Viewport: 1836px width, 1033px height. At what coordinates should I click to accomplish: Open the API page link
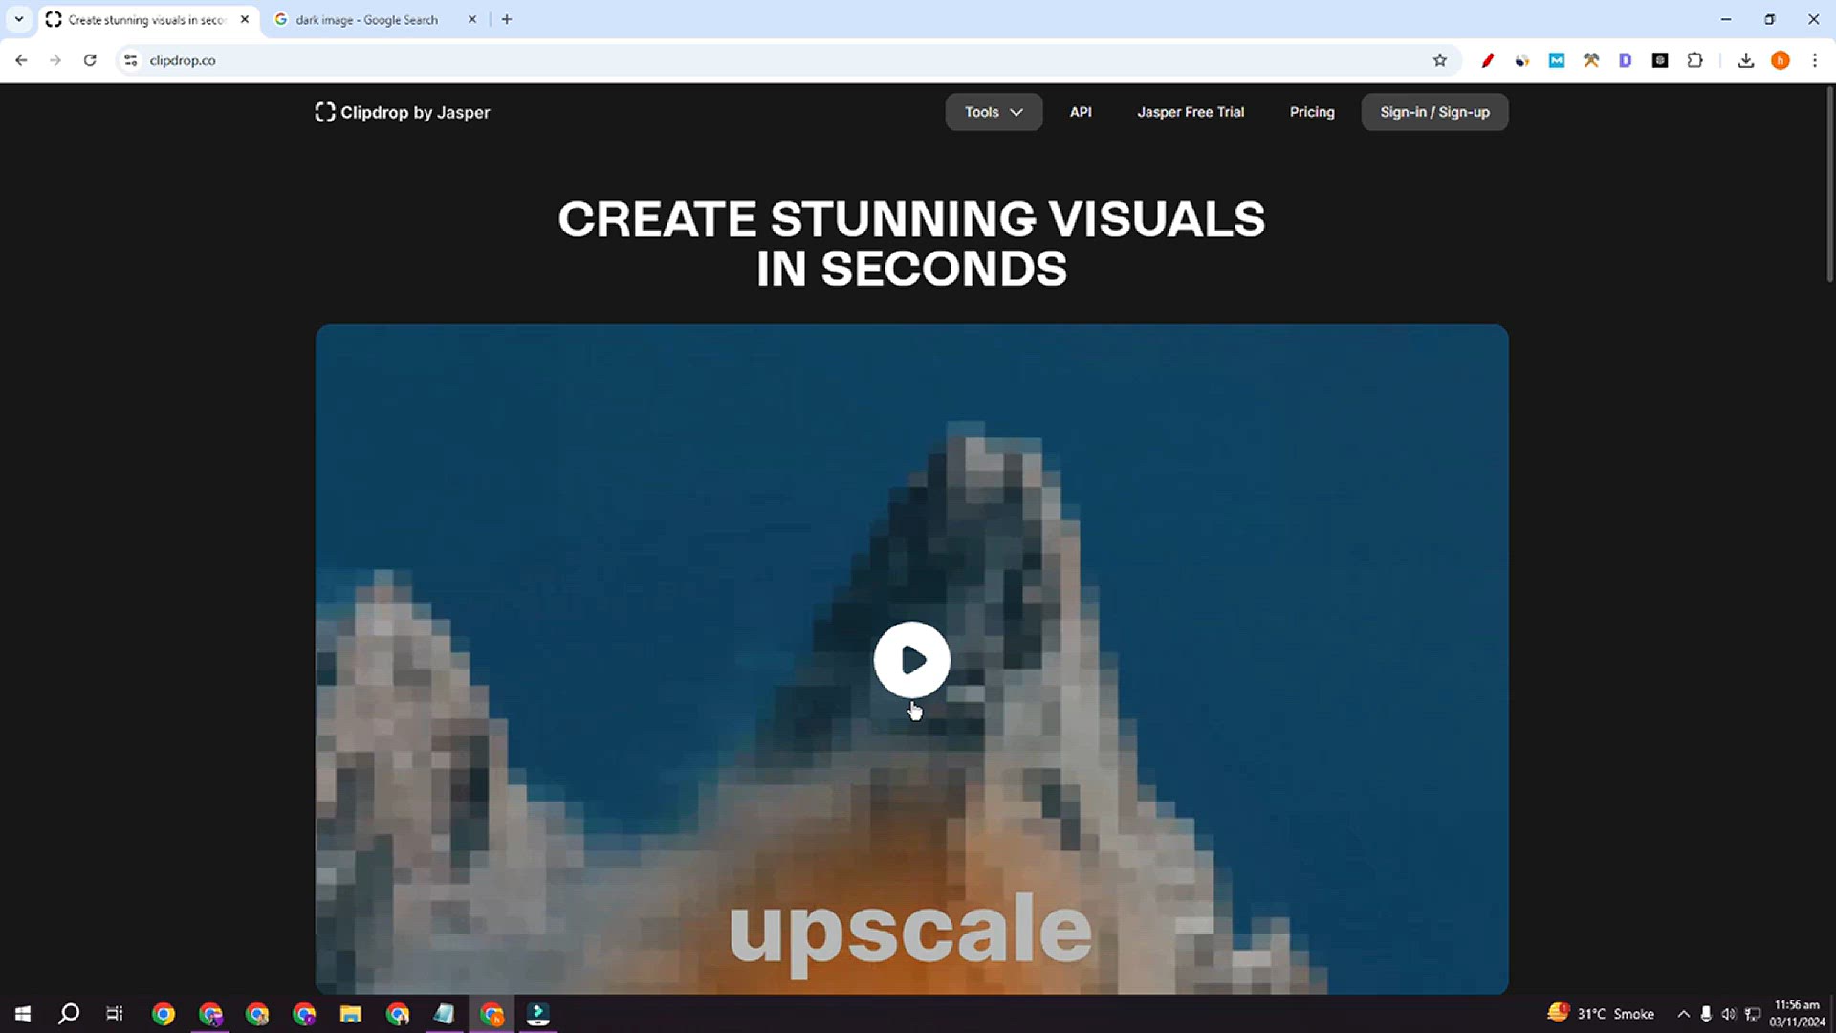coord(1081,112)
